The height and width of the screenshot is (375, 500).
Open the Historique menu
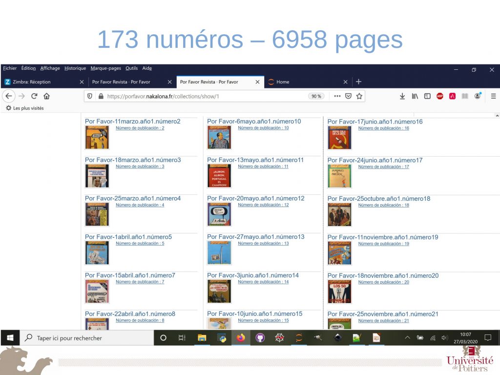click(x=75, y=68)
